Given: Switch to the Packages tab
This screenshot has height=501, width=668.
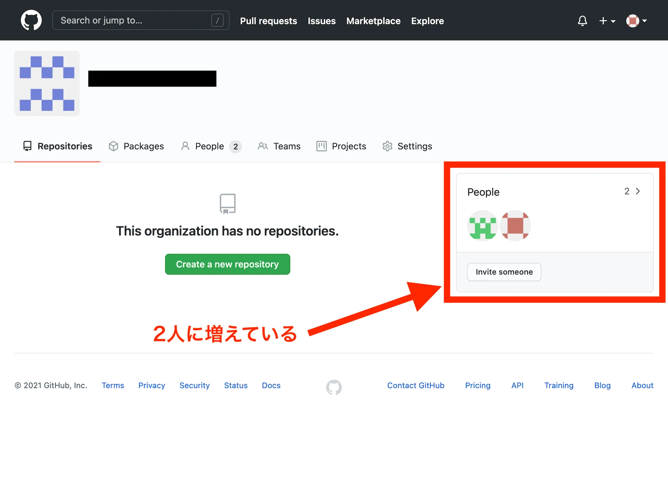Looking at the screenshot, I should (x=136, y=146).
